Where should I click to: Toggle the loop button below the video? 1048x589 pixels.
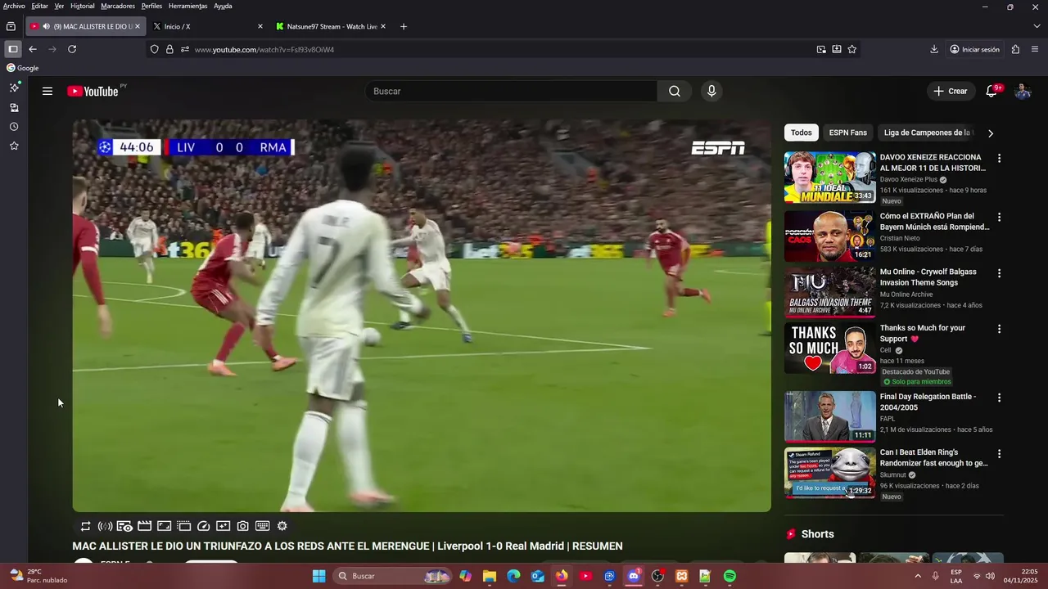click(x=85, y=526)
